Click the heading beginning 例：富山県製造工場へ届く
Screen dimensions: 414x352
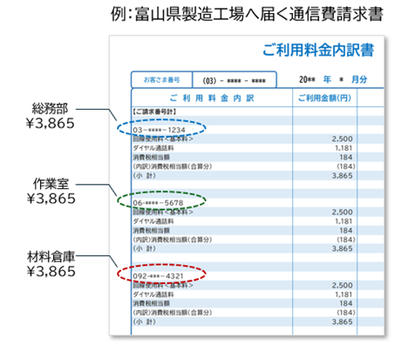coord(247,14)
